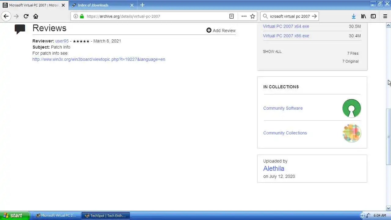The image size is (391, 220).
Task: Open a new tab with plus button
Action: click(x=142, y=5)
